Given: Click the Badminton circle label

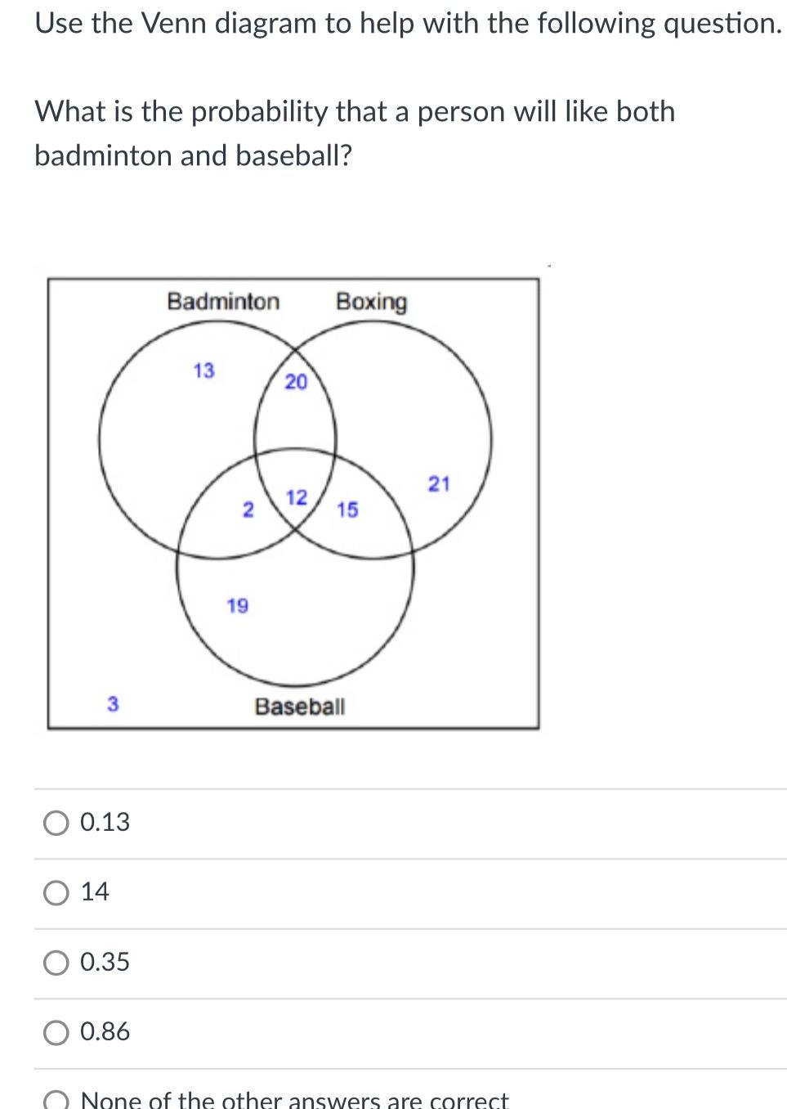Looking at the screenshot, I should pyautogui.click(x=222, y=301).
